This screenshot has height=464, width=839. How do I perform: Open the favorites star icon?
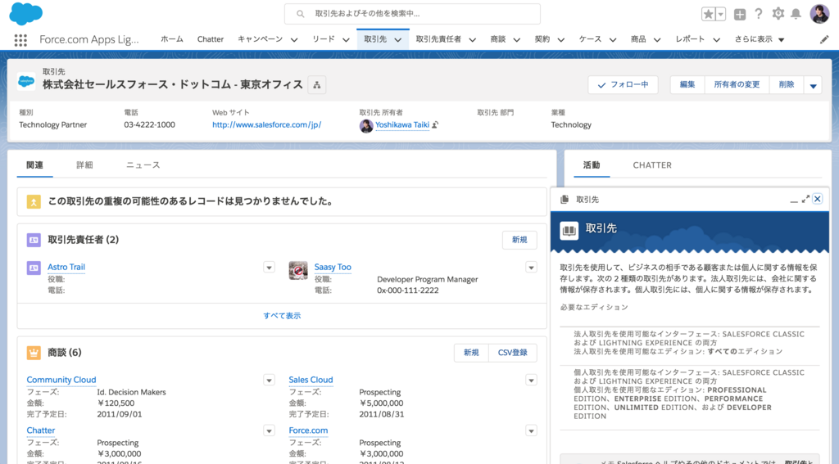tap(708, 15)
